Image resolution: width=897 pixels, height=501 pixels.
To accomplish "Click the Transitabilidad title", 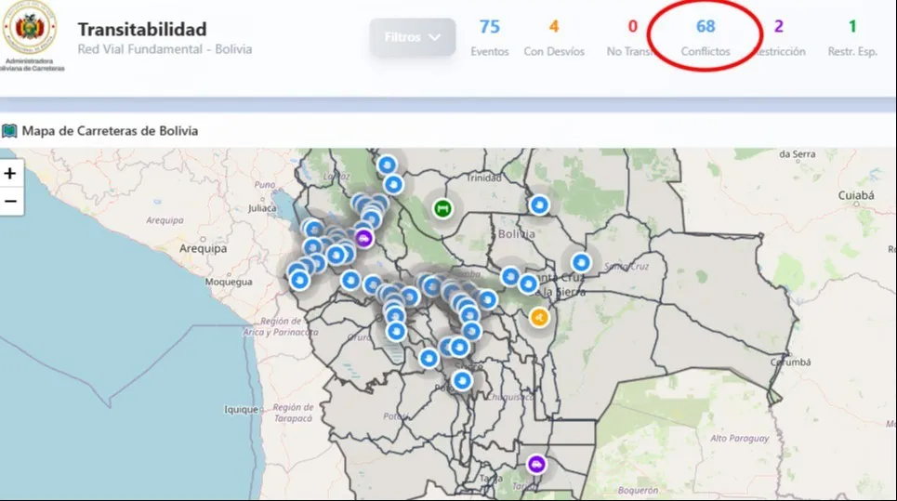I will click(x=142, y=29).
